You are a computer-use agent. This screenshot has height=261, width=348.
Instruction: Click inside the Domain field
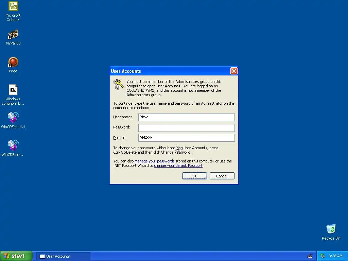click(x=187, y=138)
